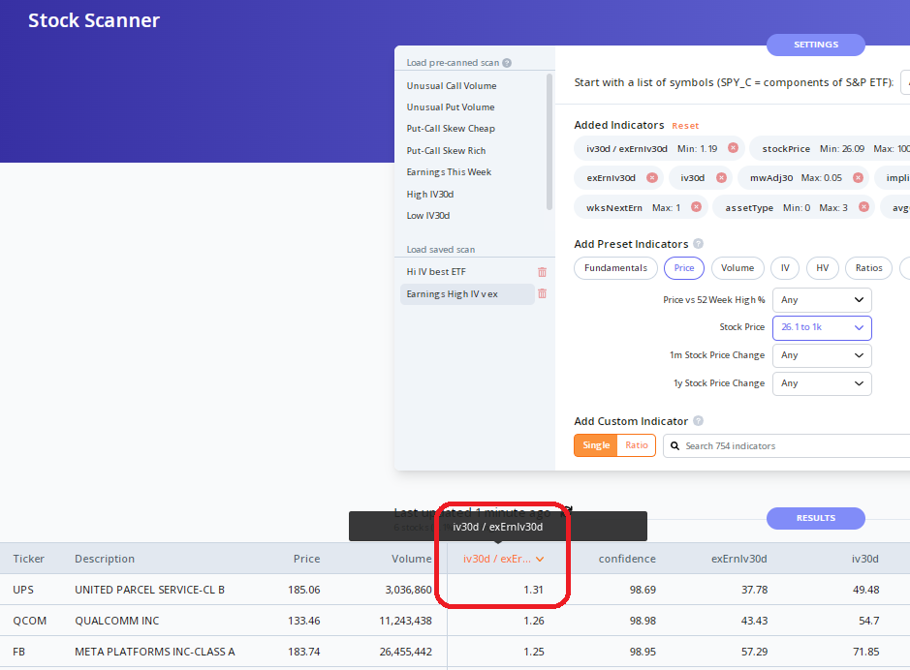910x670 pixels.
Task: Remove the iv30d / exErnIv30d indicator chip
Action: pos(733,148)
